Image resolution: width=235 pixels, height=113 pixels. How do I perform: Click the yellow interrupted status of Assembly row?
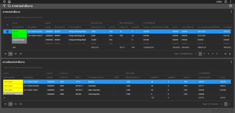(13, 86)
